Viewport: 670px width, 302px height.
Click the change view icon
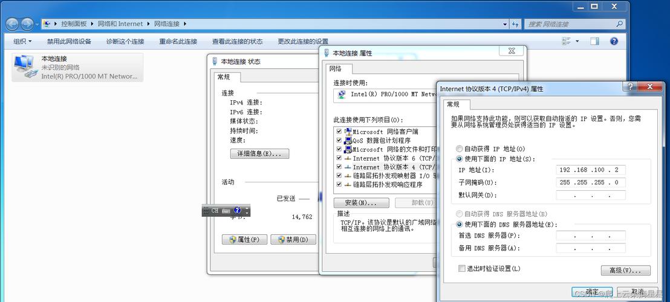(x=566, y=42)
